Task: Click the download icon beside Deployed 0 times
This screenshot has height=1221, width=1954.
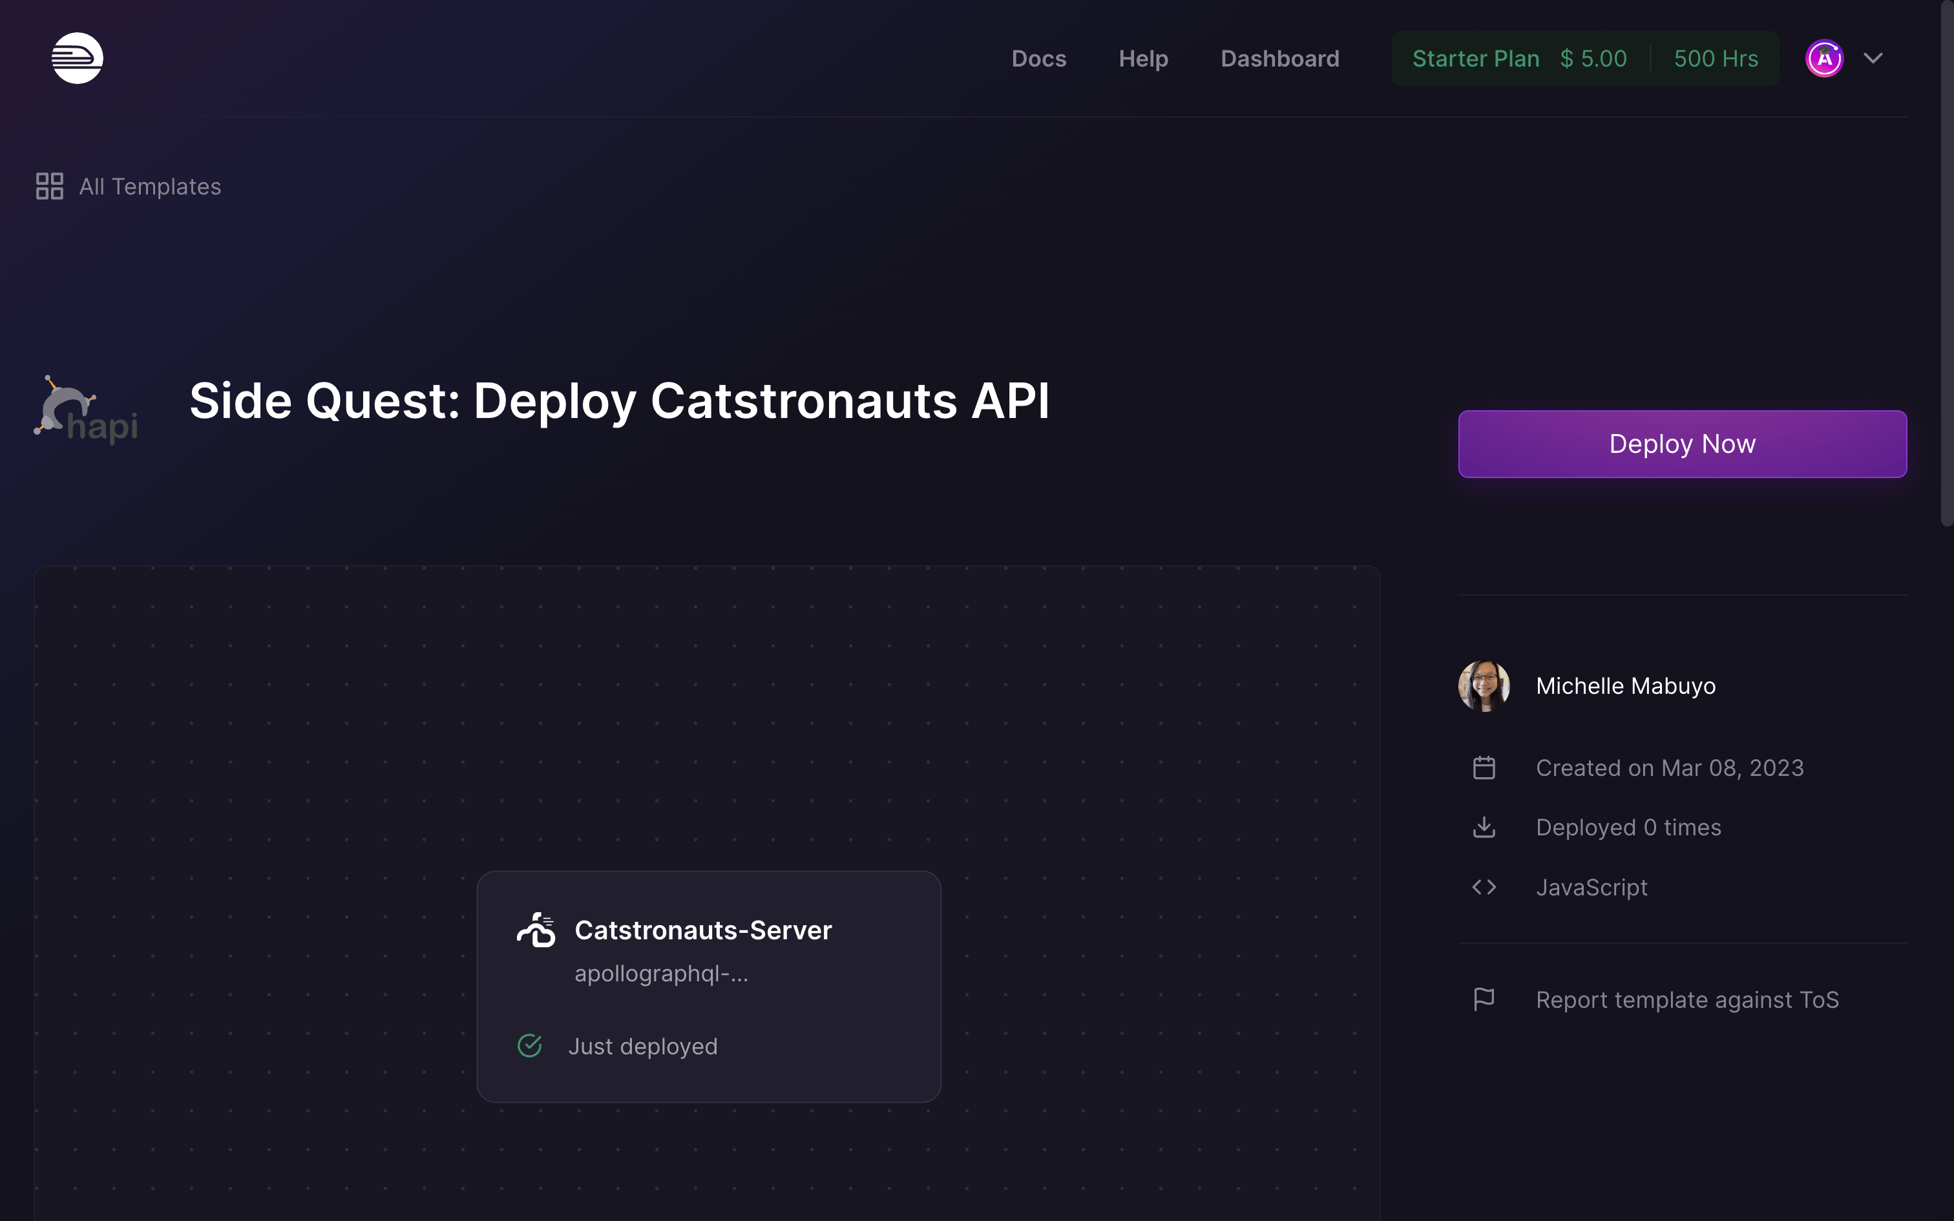Action: pos(1484,827)
